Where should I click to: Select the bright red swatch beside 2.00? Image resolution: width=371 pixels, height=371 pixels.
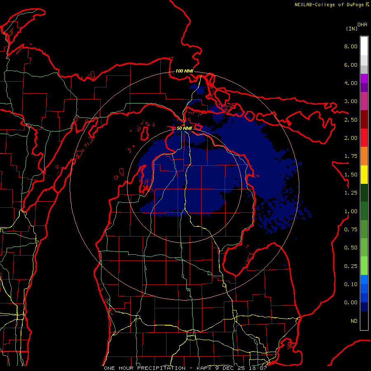click(x=364, y=138)
